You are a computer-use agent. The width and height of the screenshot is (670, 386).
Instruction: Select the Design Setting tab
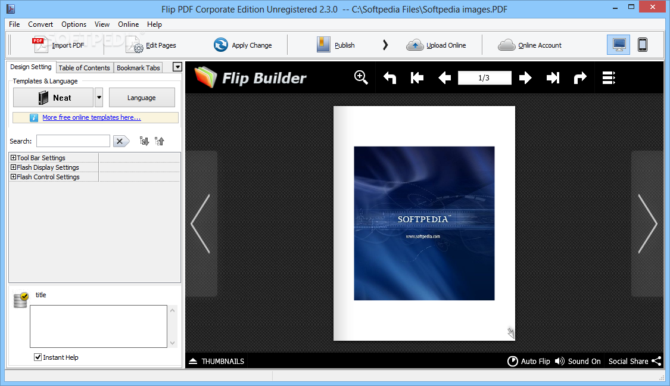[31, 67]
